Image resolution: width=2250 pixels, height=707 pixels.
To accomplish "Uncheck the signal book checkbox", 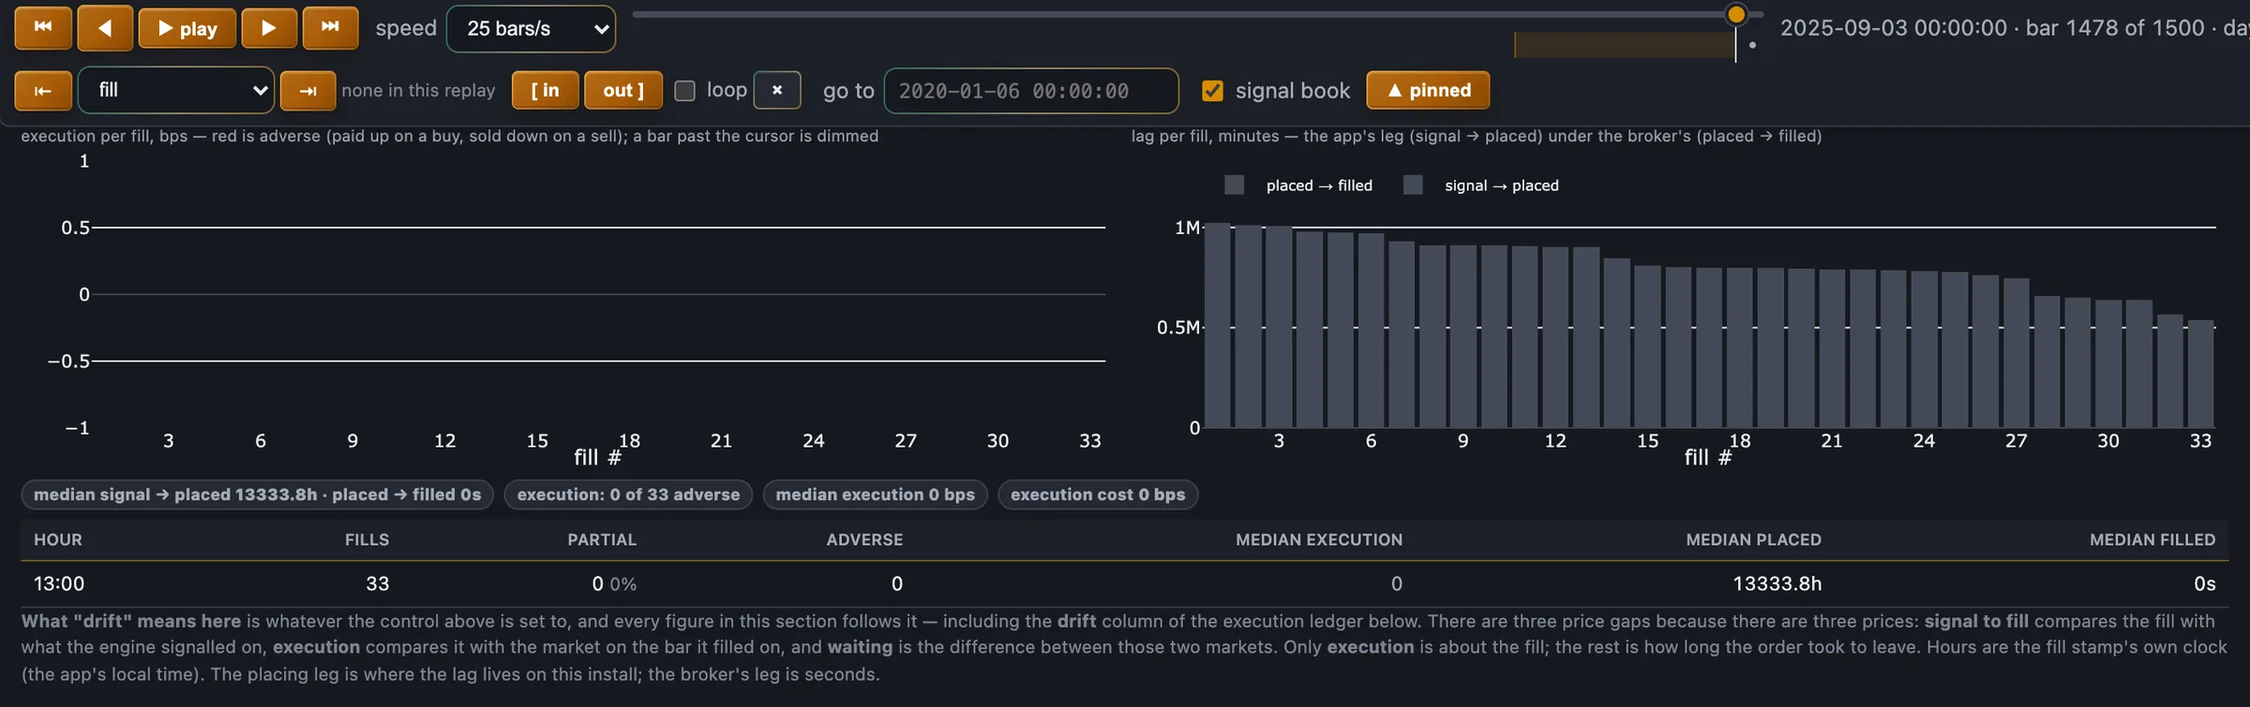I will (1212, 91).
